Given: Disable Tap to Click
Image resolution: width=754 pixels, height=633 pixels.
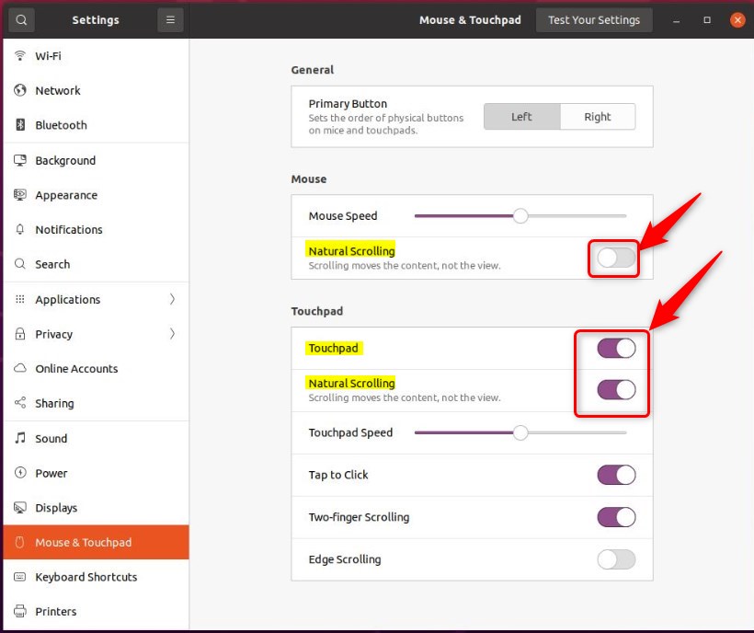Looking at the screenshot, I should pos(616,475).
